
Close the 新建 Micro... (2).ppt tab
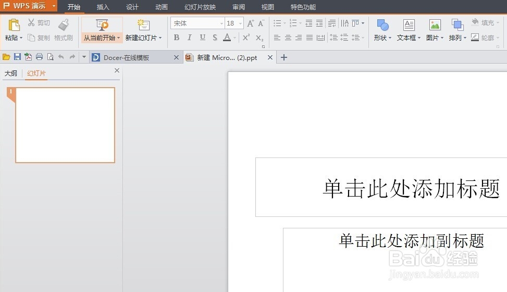click(270, 57)
